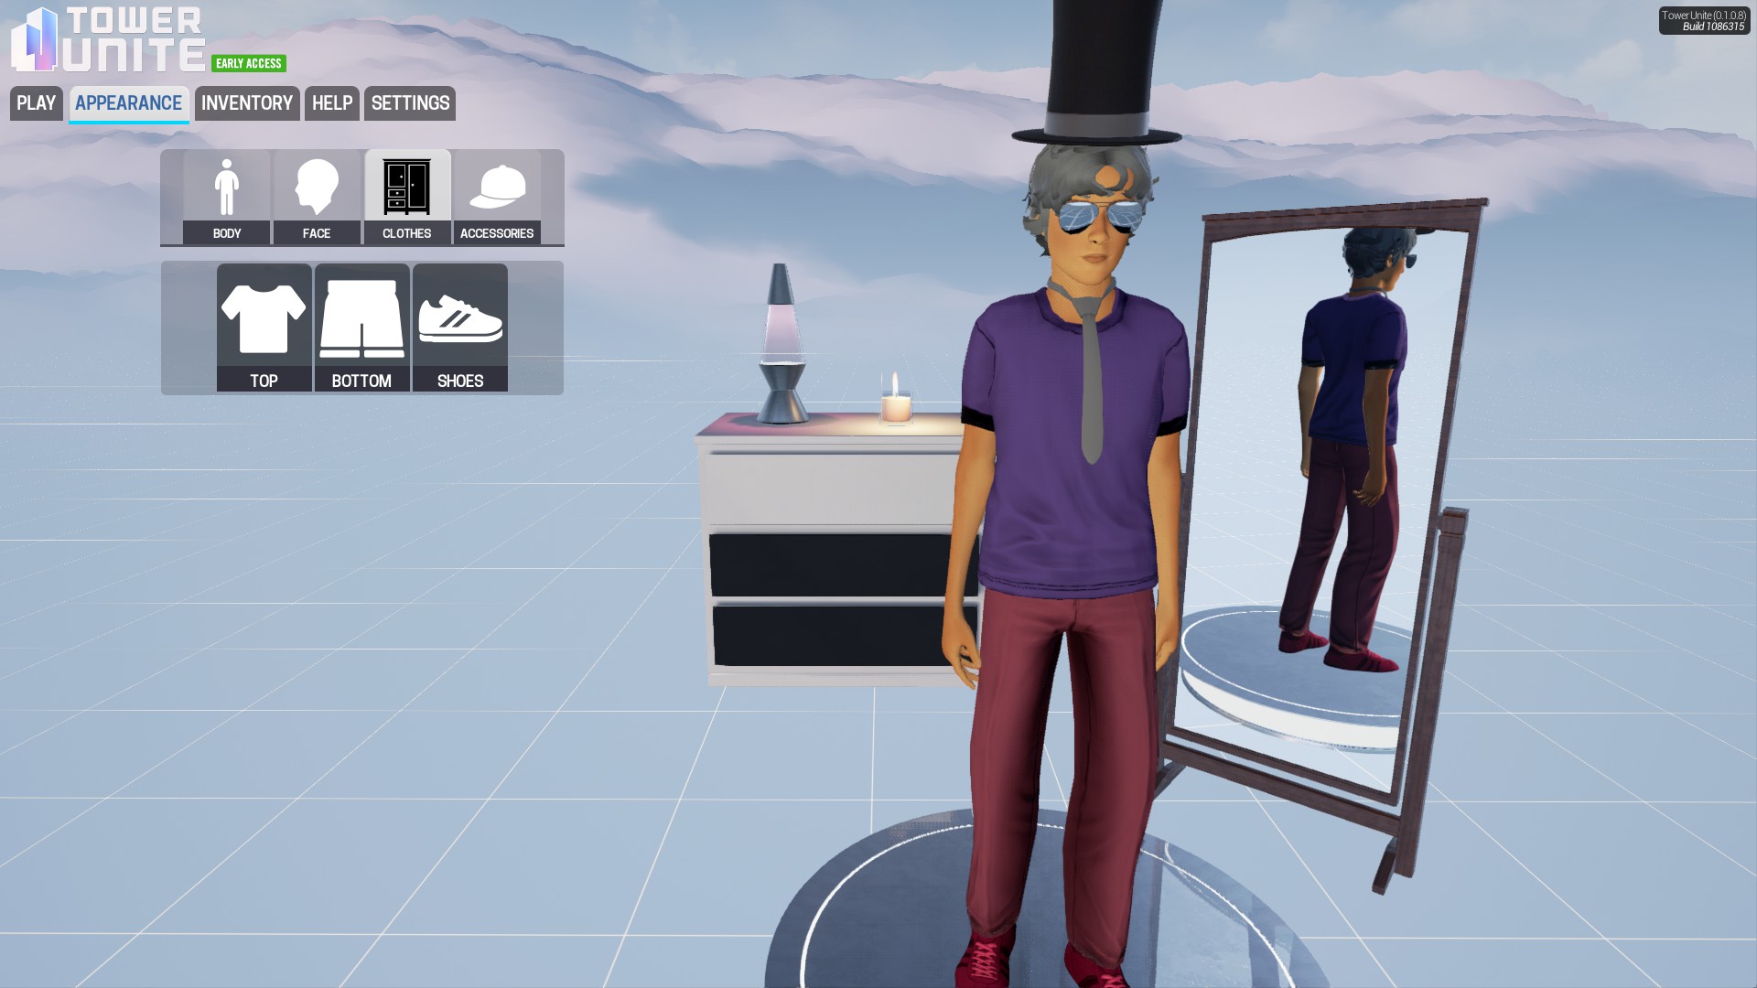Open the Body customization category
This screenshot has height=988, width=1757.
(x=227, y=198)
